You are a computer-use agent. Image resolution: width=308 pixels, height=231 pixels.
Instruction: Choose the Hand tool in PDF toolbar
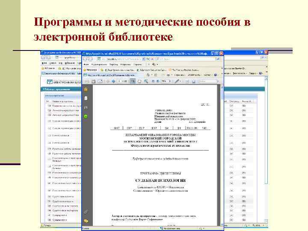pyautogui.click(x=139, y=81)
